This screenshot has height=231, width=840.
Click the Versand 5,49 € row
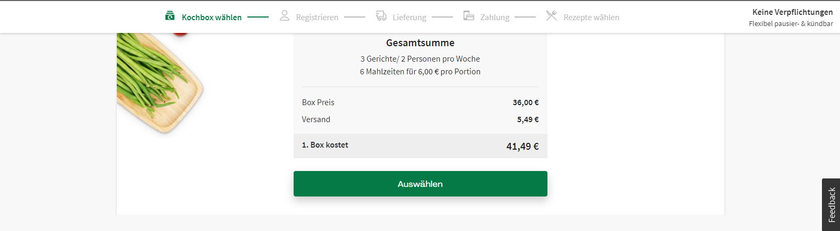[421, 119]
